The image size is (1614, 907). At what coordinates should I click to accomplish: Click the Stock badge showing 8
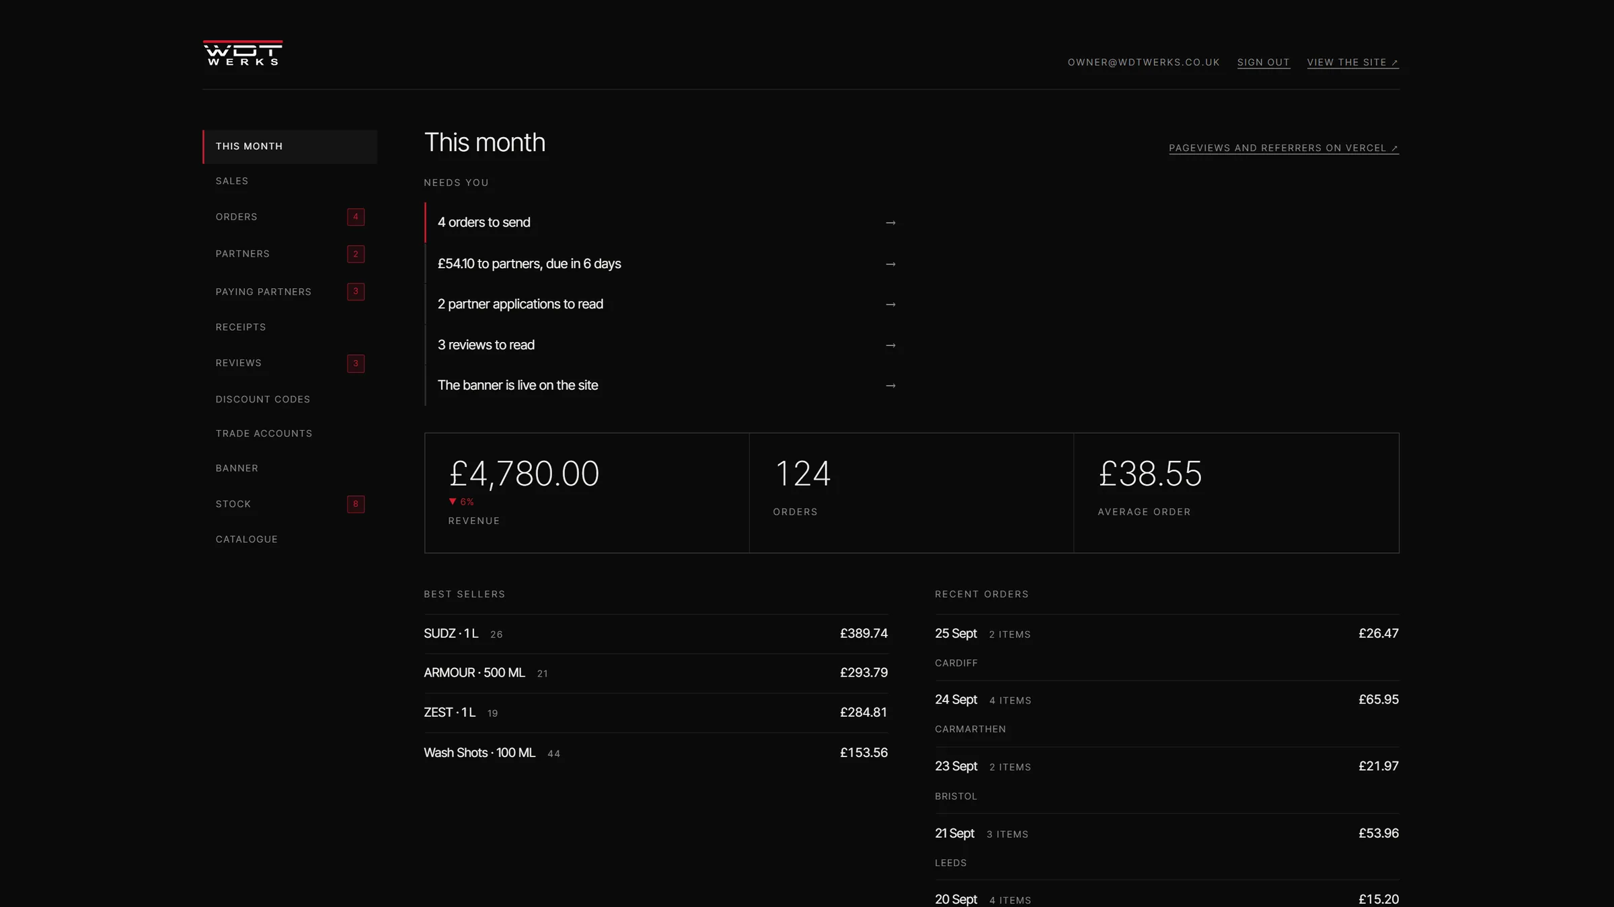click(x=356, y=505)
